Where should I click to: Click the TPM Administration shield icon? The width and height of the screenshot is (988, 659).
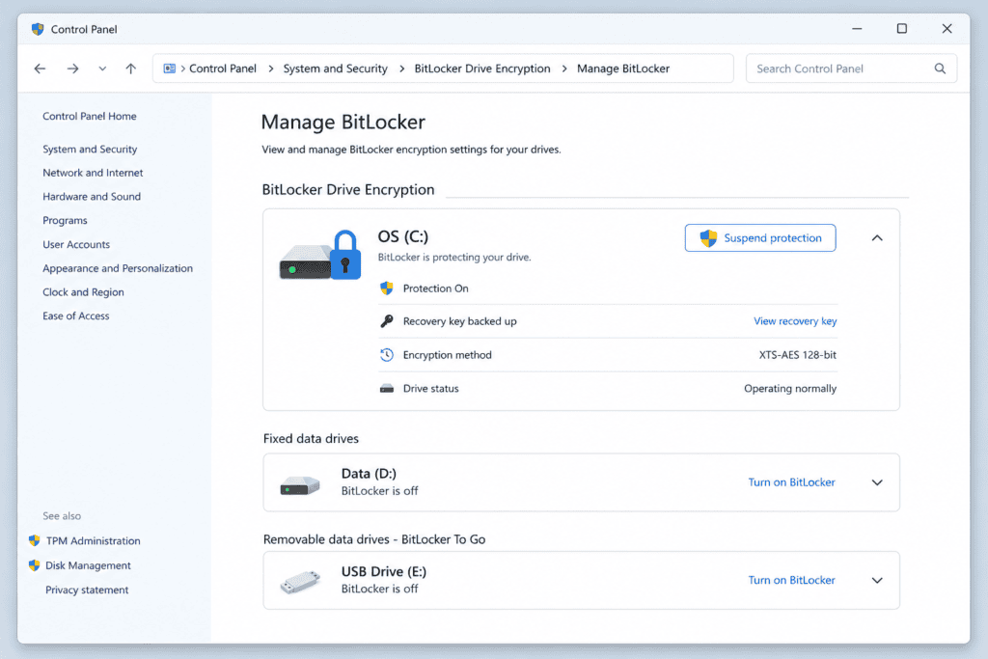tap(34, 540)
